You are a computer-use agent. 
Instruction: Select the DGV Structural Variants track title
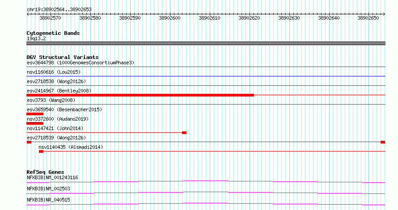[x=63, y=57]
